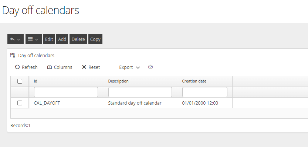Expand the Export dropdown
Image resolution: width=308 pixels, height=147 pixels.
click(129, 67)
